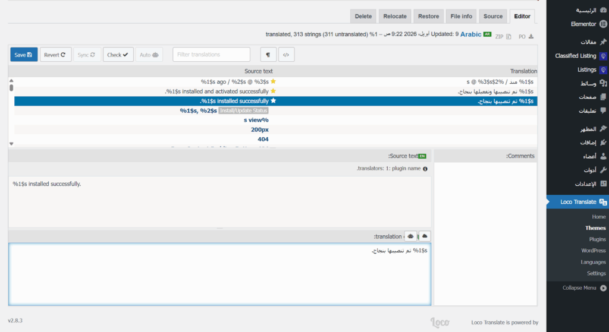Click the cloud icon above the translation box
This screenshot has height=332, width=609.
pos(425,236)
